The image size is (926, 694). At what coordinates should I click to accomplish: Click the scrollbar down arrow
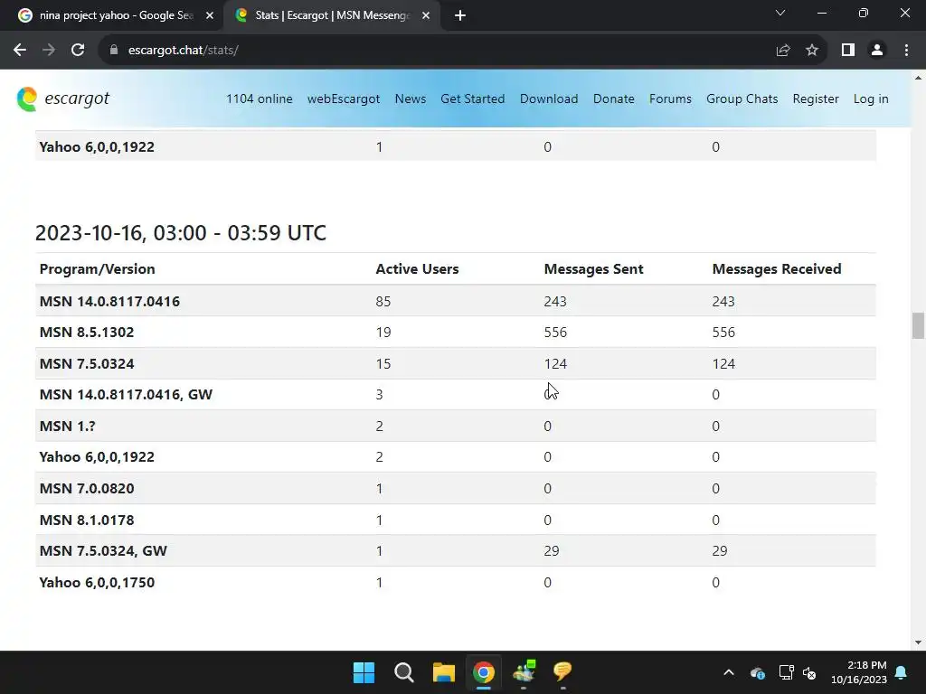coord(917,642)
